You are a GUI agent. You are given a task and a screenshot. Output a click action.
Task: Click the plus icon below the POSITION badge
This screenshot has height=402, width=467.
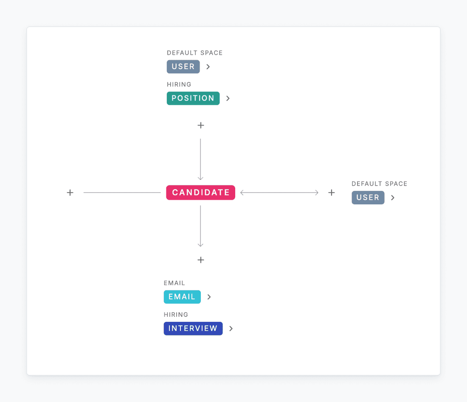coord(201,126)
